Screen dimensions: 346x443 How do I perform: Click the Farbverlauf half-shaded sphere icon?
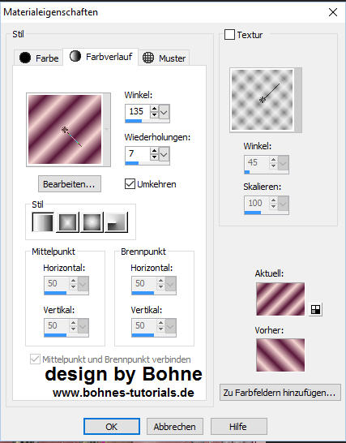point(75,56)
